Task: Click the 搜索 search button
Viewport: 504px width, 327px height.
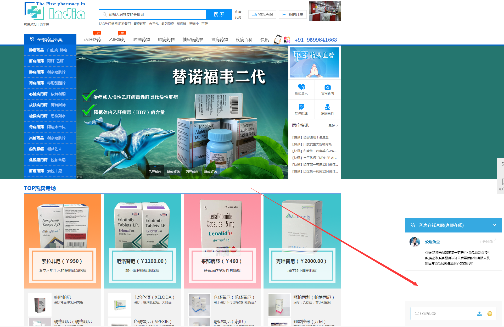Action: (x=219, y=14)
